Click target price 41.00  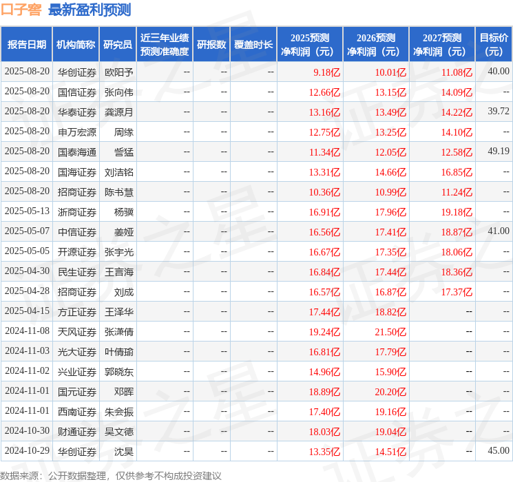tap(499, 231)
